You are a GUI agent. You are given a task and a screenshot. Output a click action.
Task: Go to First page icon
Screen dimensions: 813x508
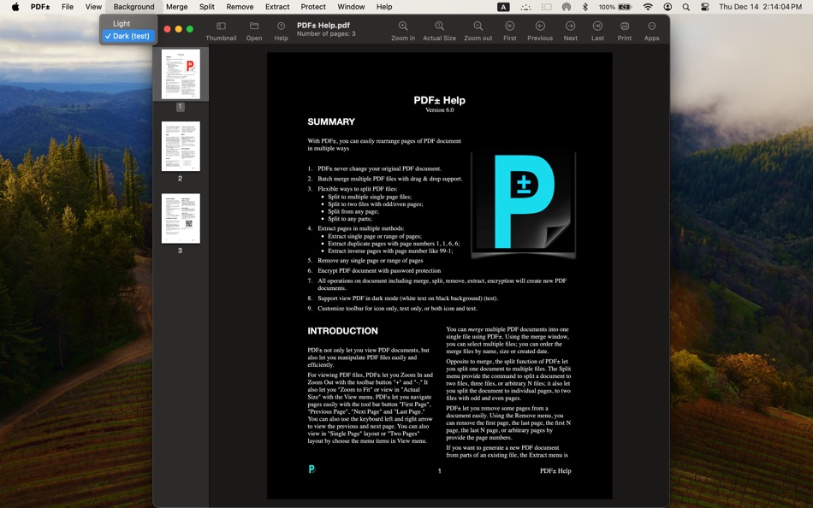(510, 26)
